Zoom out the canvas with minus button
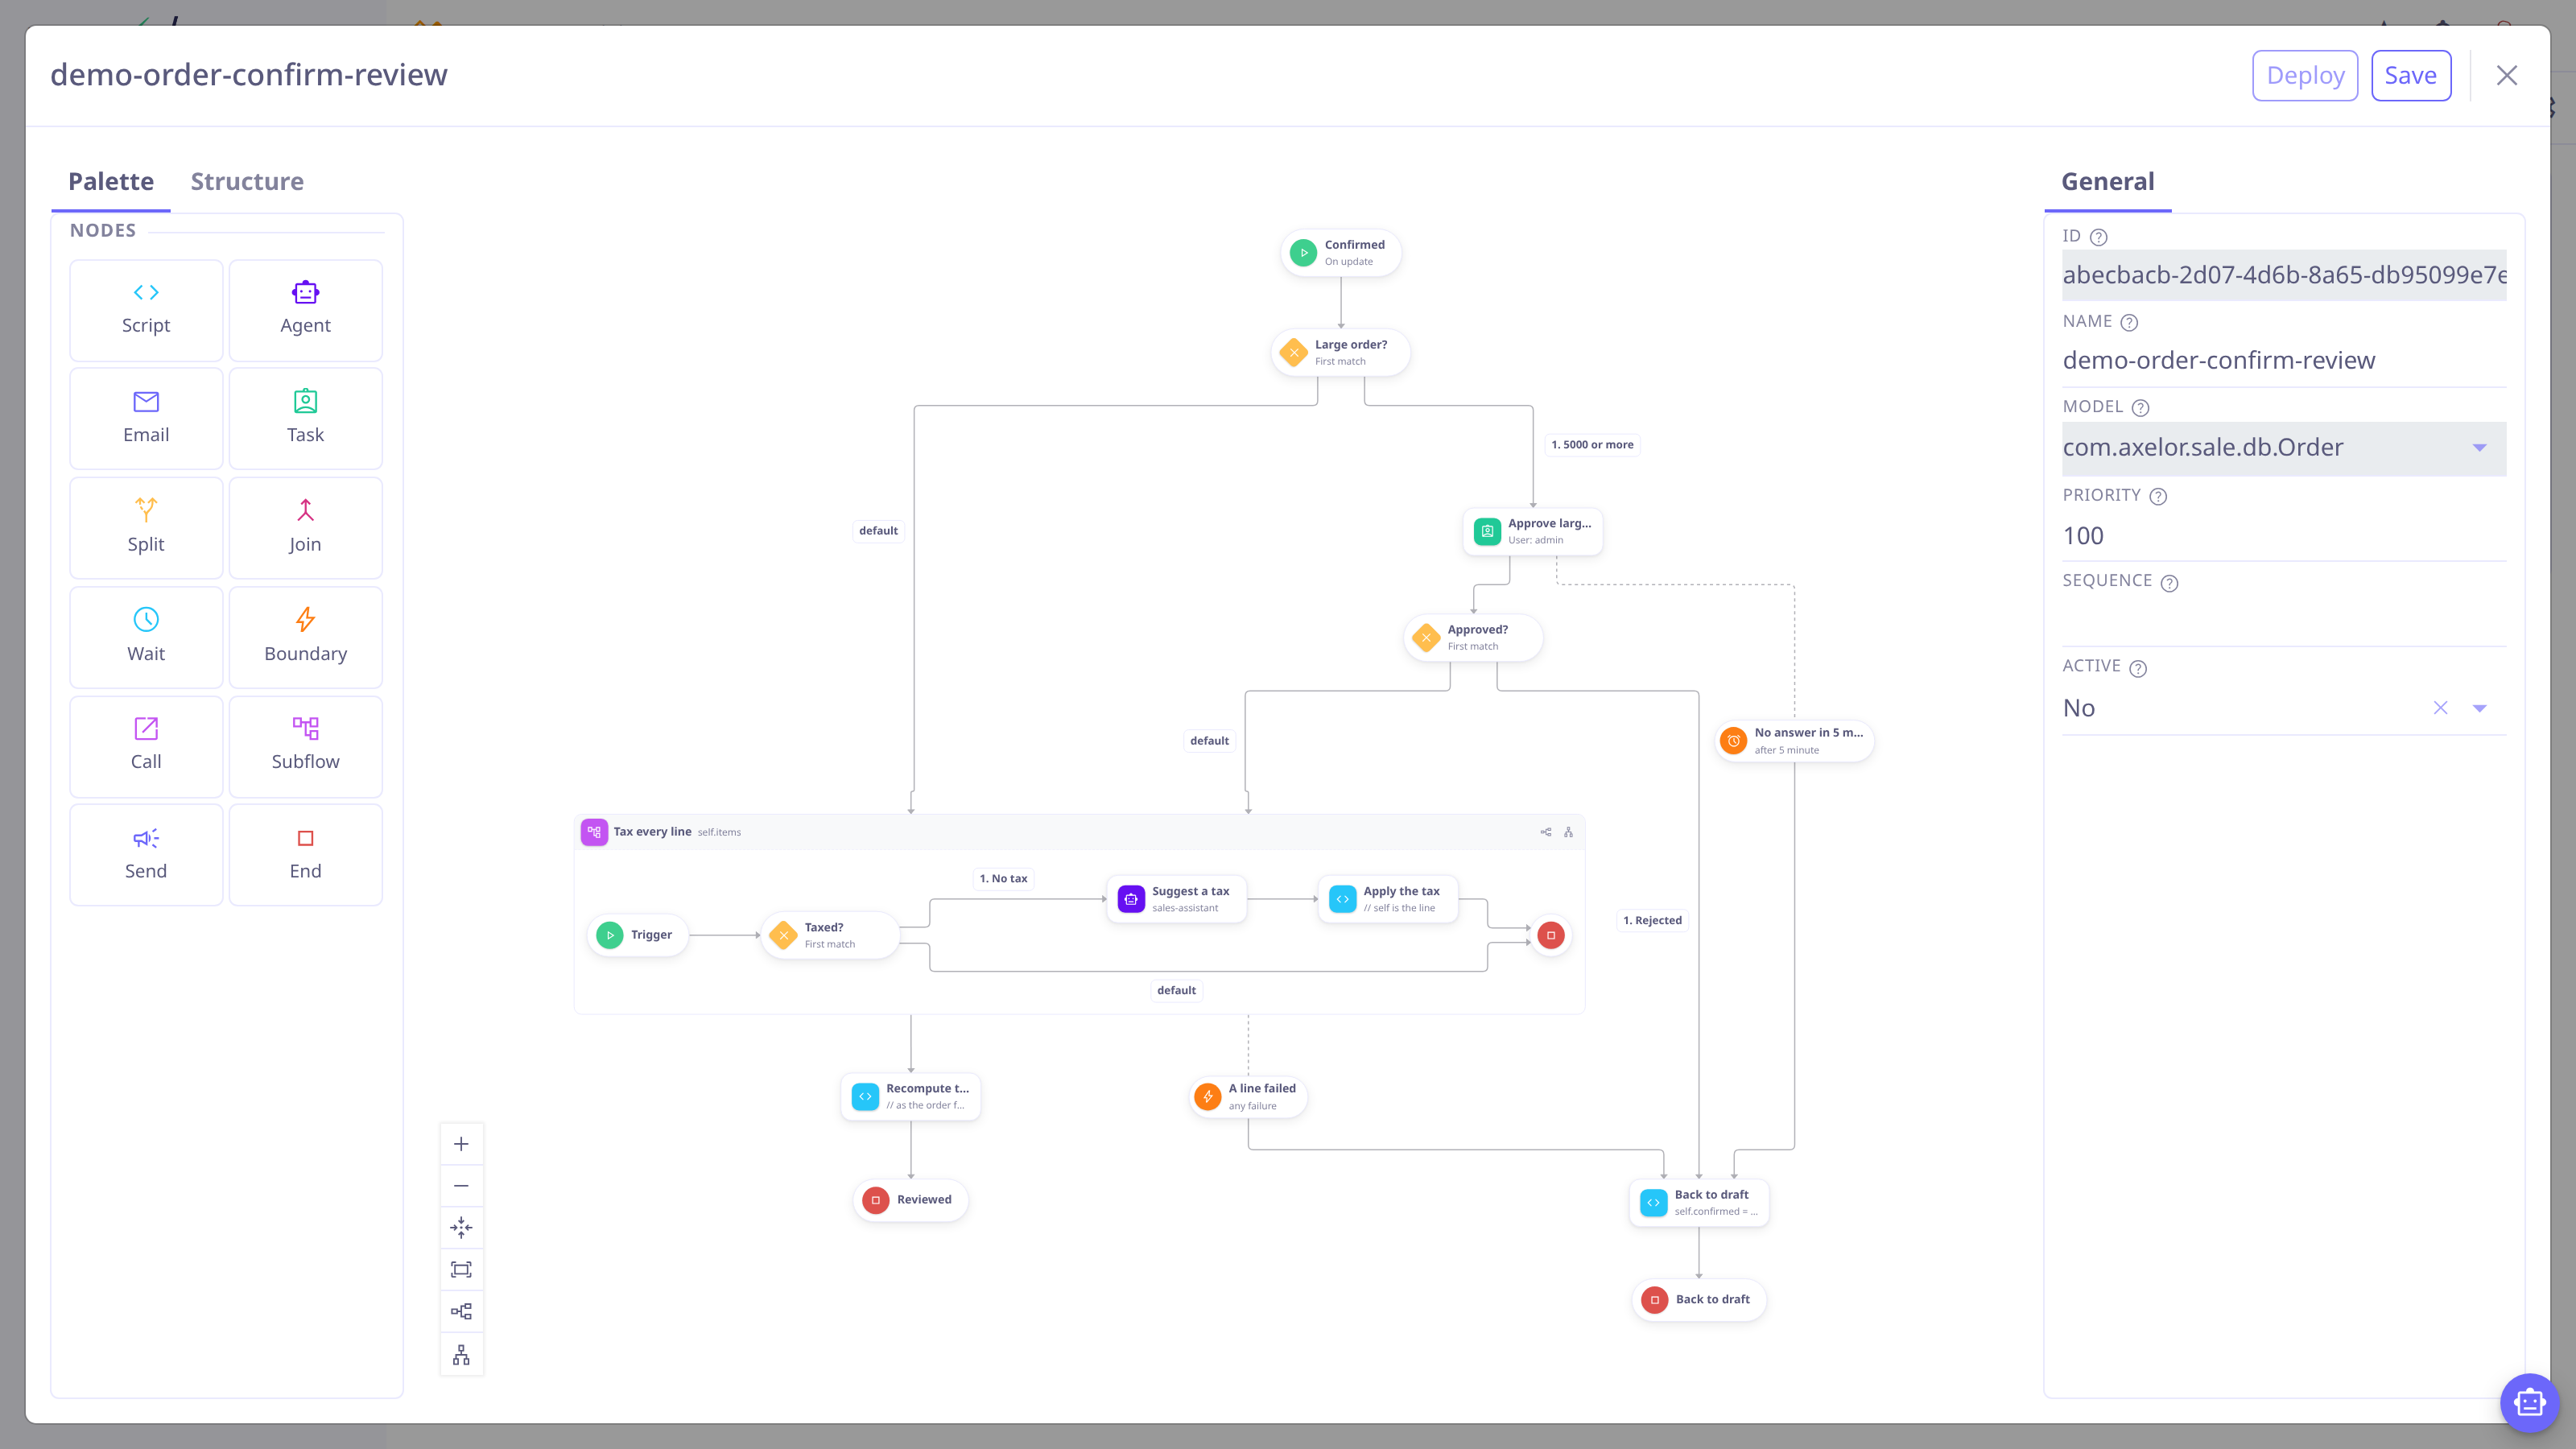 461,1186
